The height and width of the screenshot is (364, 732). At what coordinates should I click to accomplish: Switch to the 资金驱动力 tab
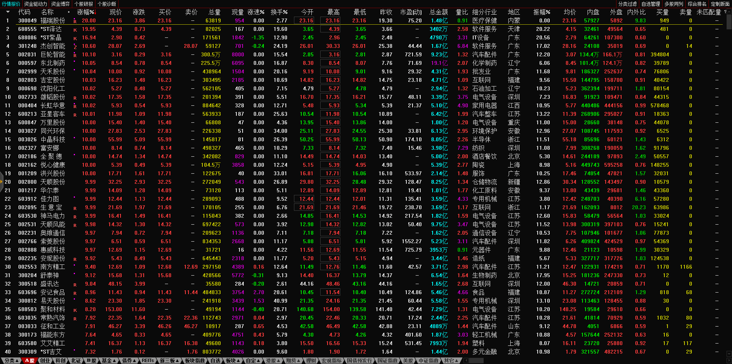[35, 4]
